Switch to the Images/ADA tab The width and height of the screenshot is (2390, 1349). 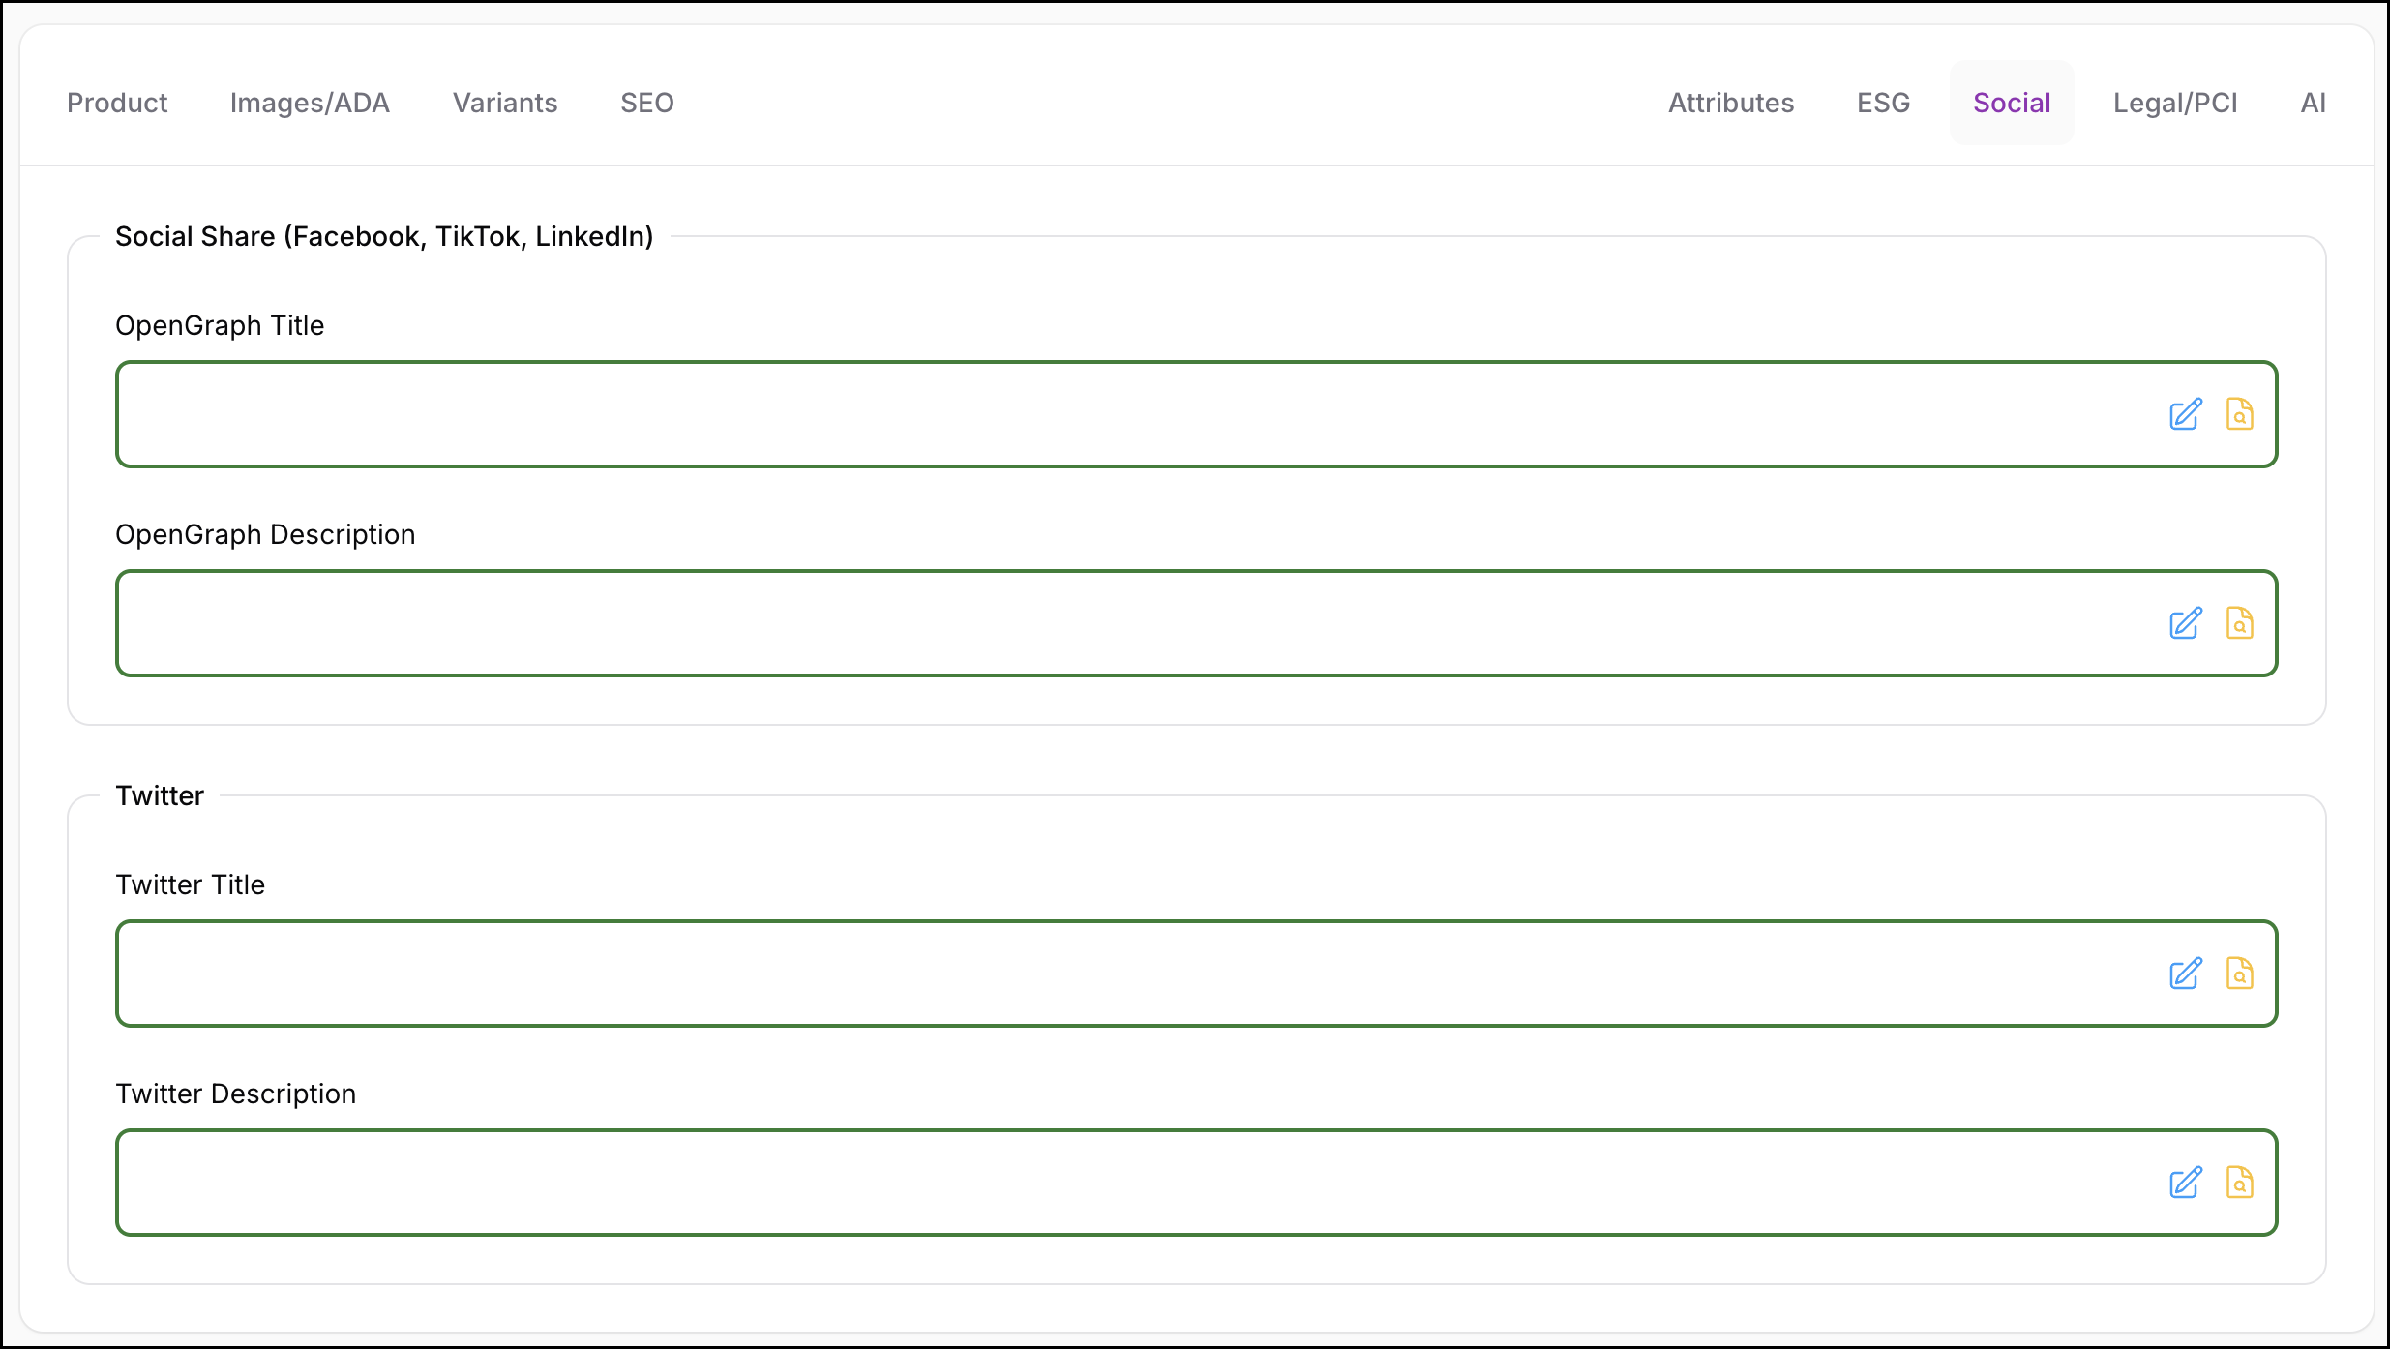click(310, 103)
